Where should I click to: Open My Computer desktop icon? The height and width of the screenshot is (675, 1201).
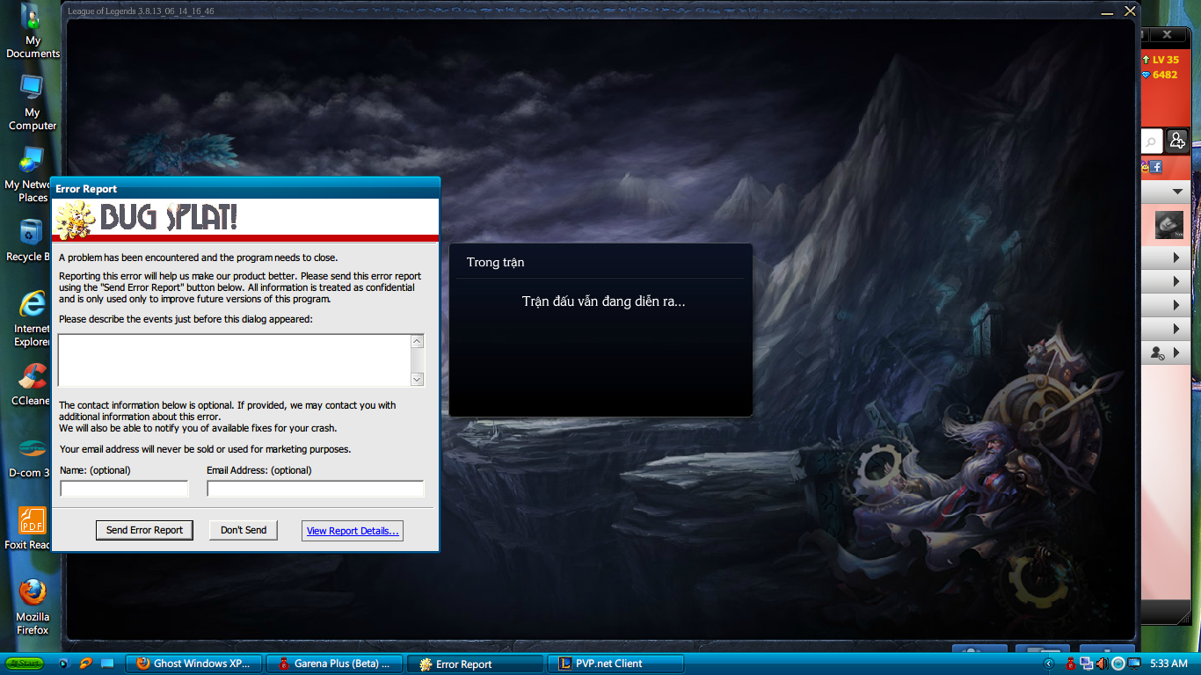click(x=32, y=103)
